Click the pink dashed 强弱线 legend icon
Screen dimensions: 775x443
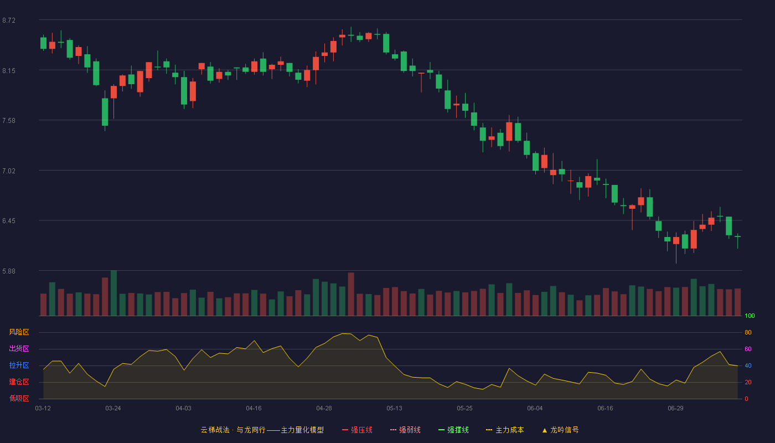393,430
